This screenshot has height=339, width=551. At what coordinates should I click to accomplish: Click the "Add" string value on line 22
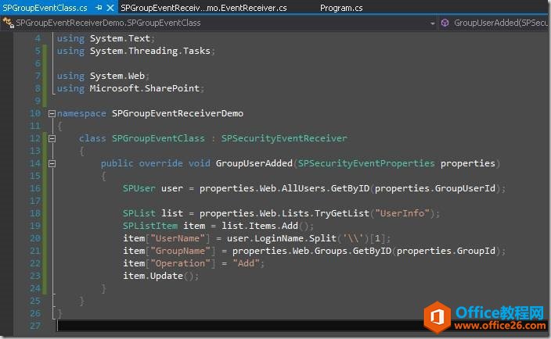coord(246,263)
